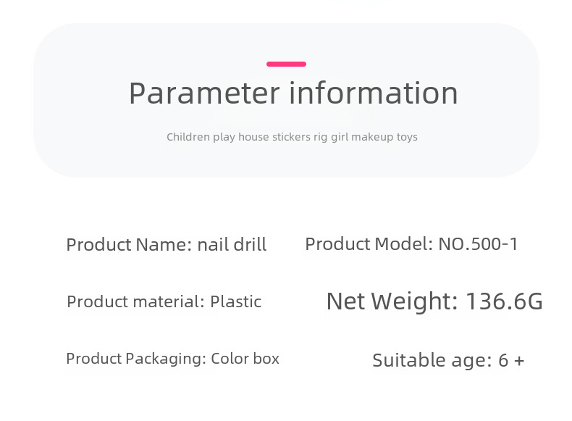
Task: Click the "Product Name:" label
Action: [129, 245]
